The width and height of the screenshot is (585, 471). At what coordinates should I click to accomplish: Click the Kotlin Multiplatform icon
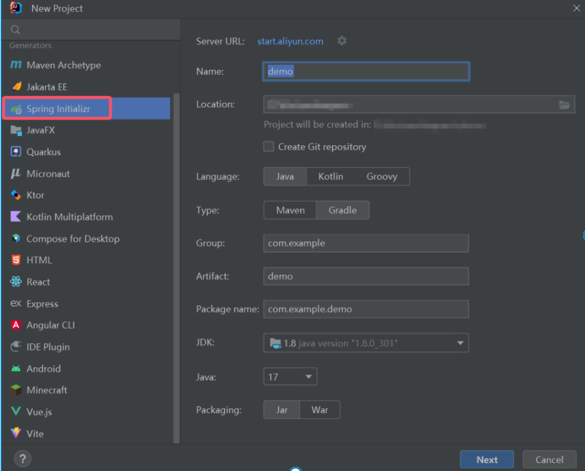(16, 216)
